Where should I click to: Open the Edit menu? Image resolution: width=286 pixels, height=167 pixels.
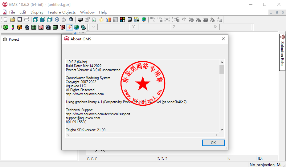coord(23,12)
